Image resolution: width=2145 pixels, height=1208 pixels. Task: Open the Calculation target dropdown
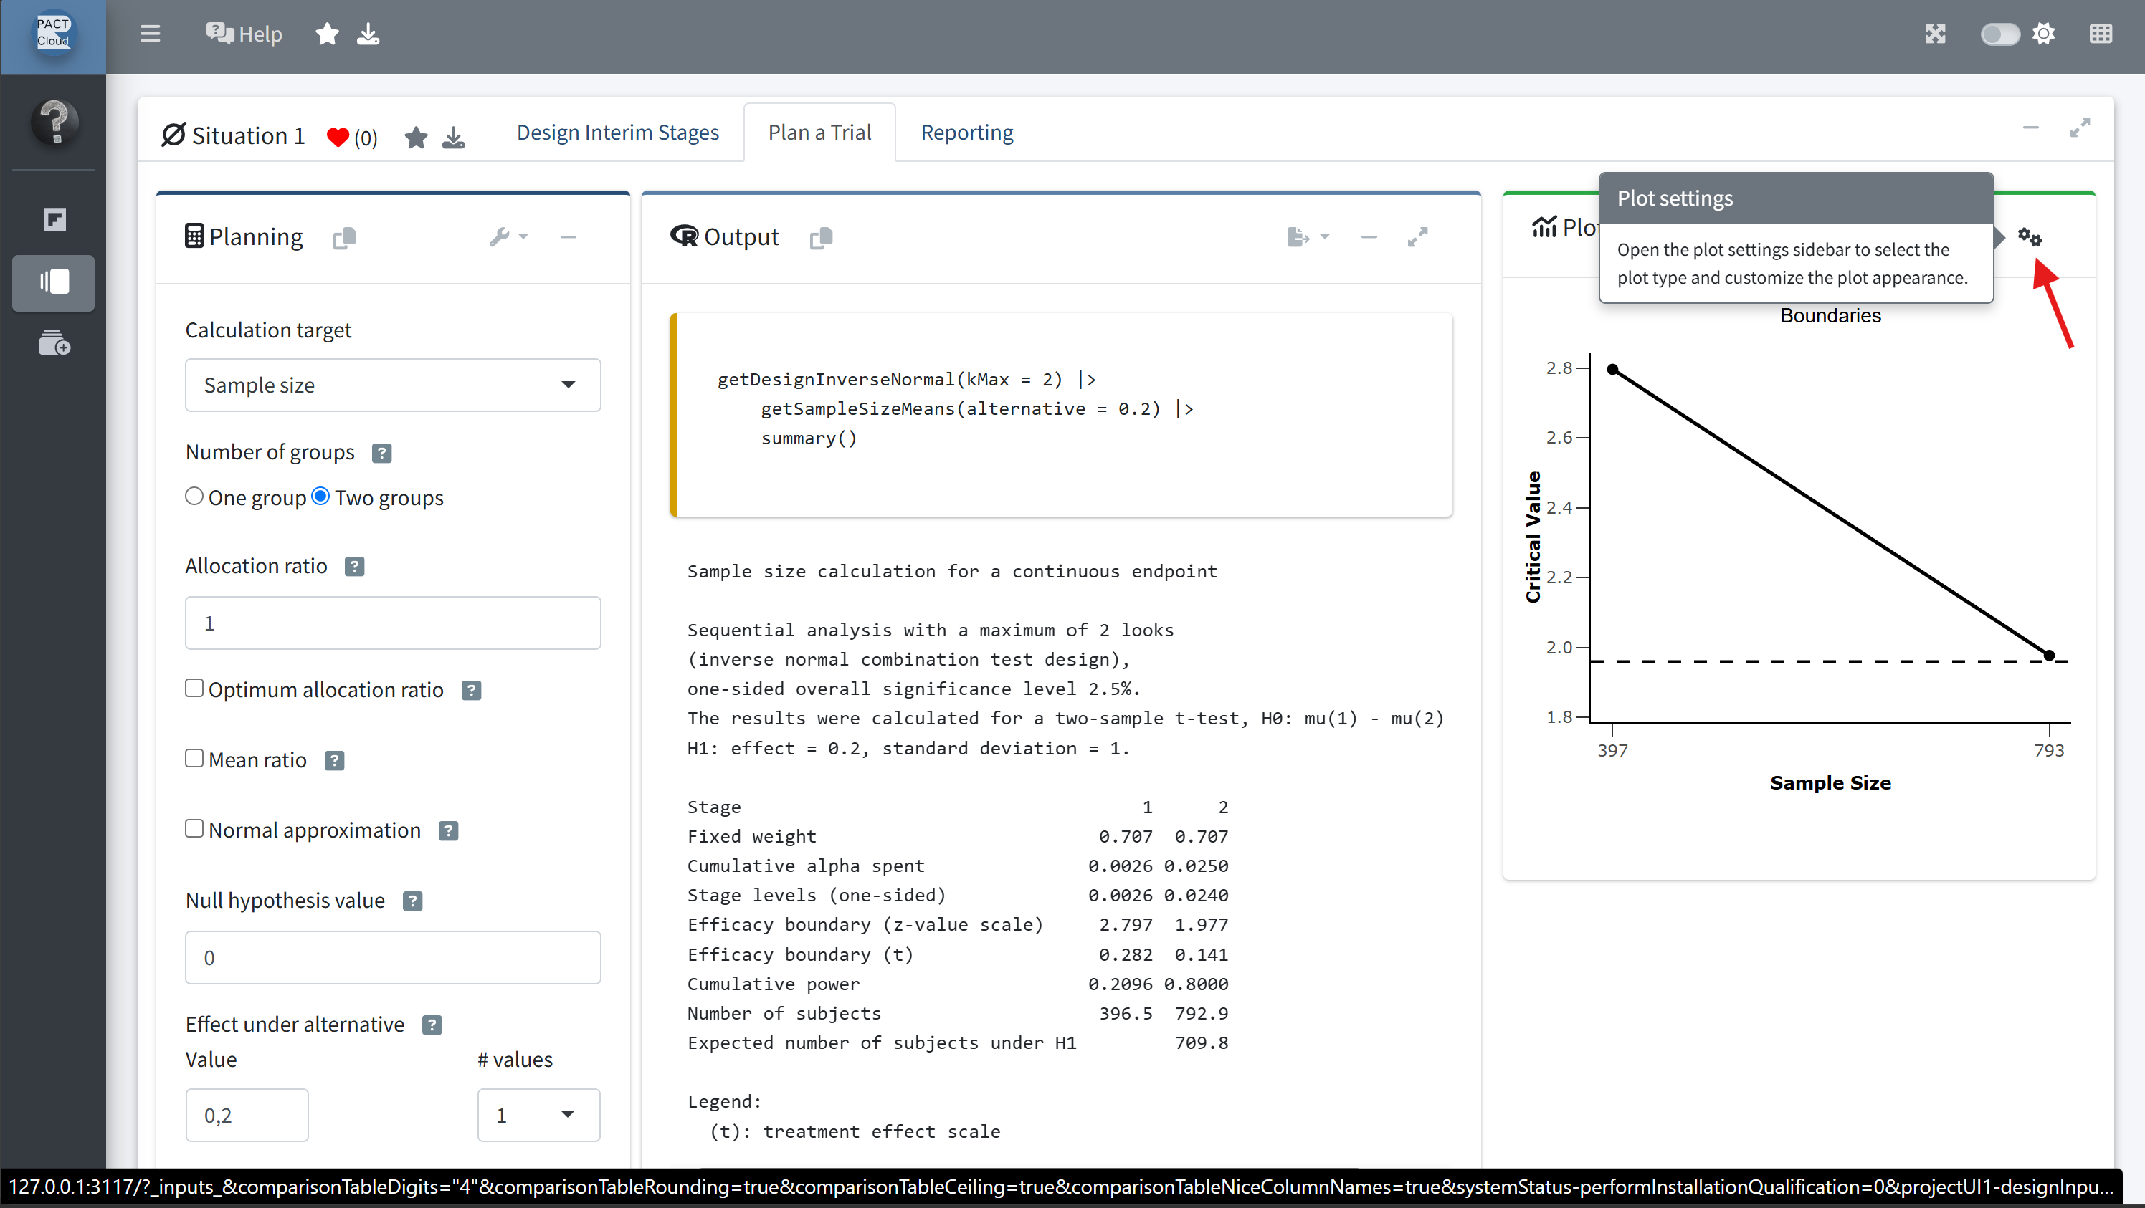392,385
